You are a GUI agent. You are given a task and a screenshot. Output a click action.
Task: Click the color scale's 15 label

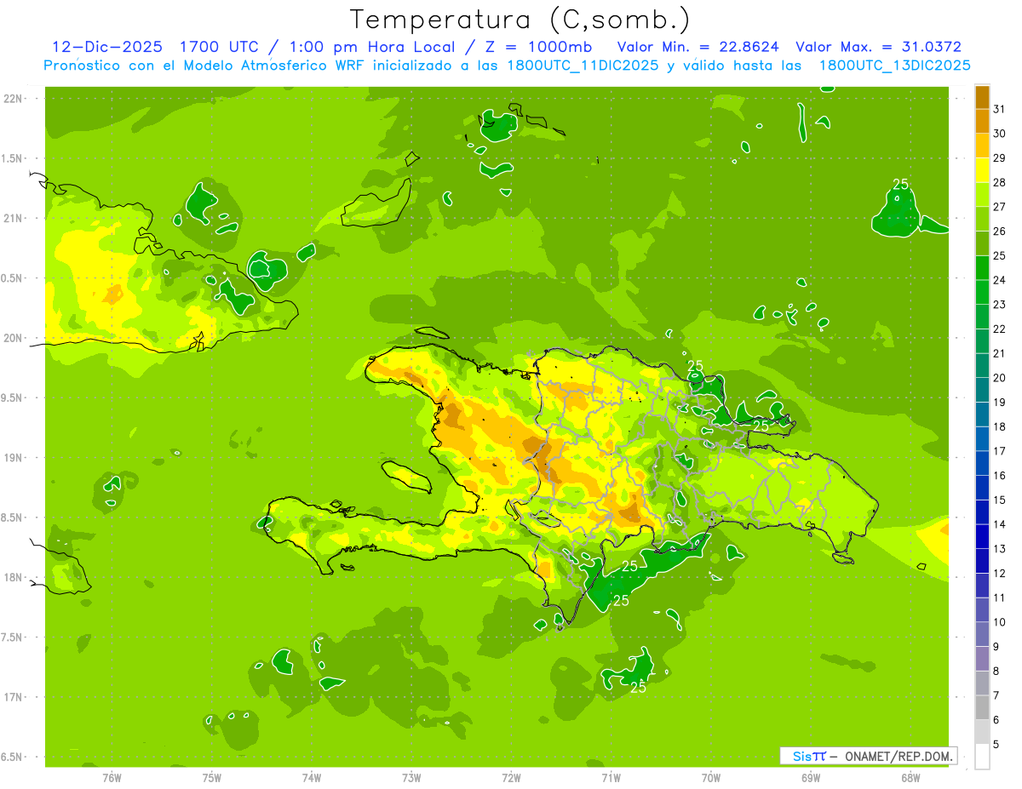1000,500
